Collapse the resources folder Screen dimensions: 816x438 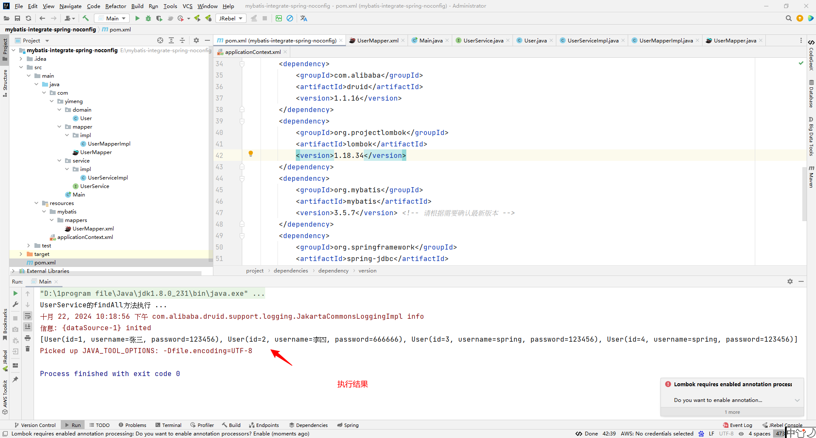[37, 203]
